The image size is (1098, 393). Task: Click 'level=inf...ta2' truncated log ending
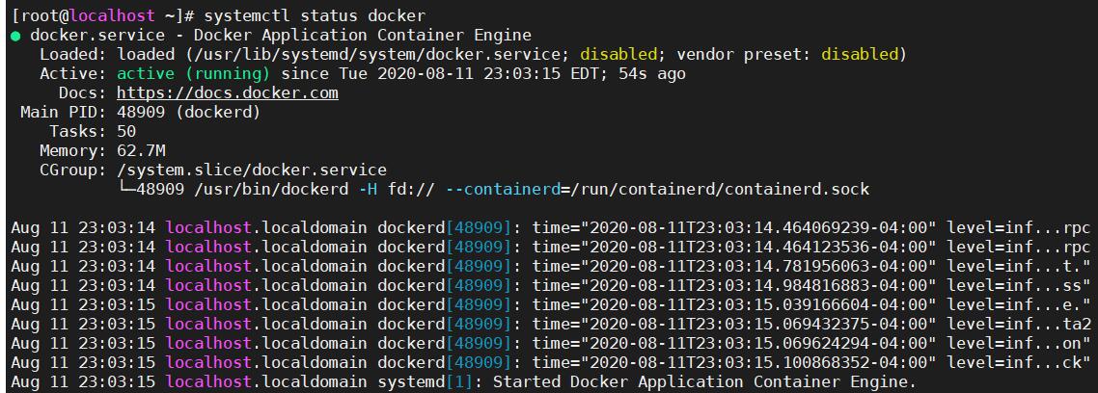coord(1019,324)
